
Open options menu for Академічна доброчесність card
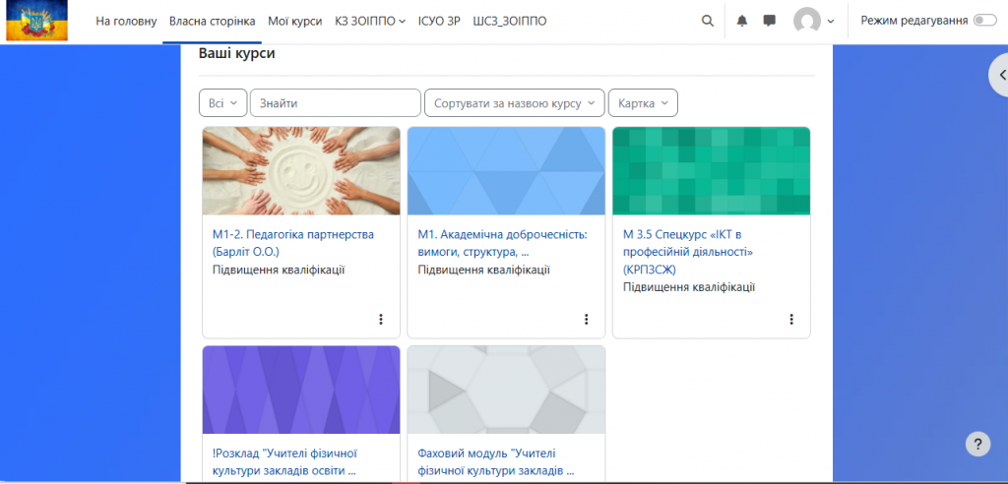[x=586, y=319]
